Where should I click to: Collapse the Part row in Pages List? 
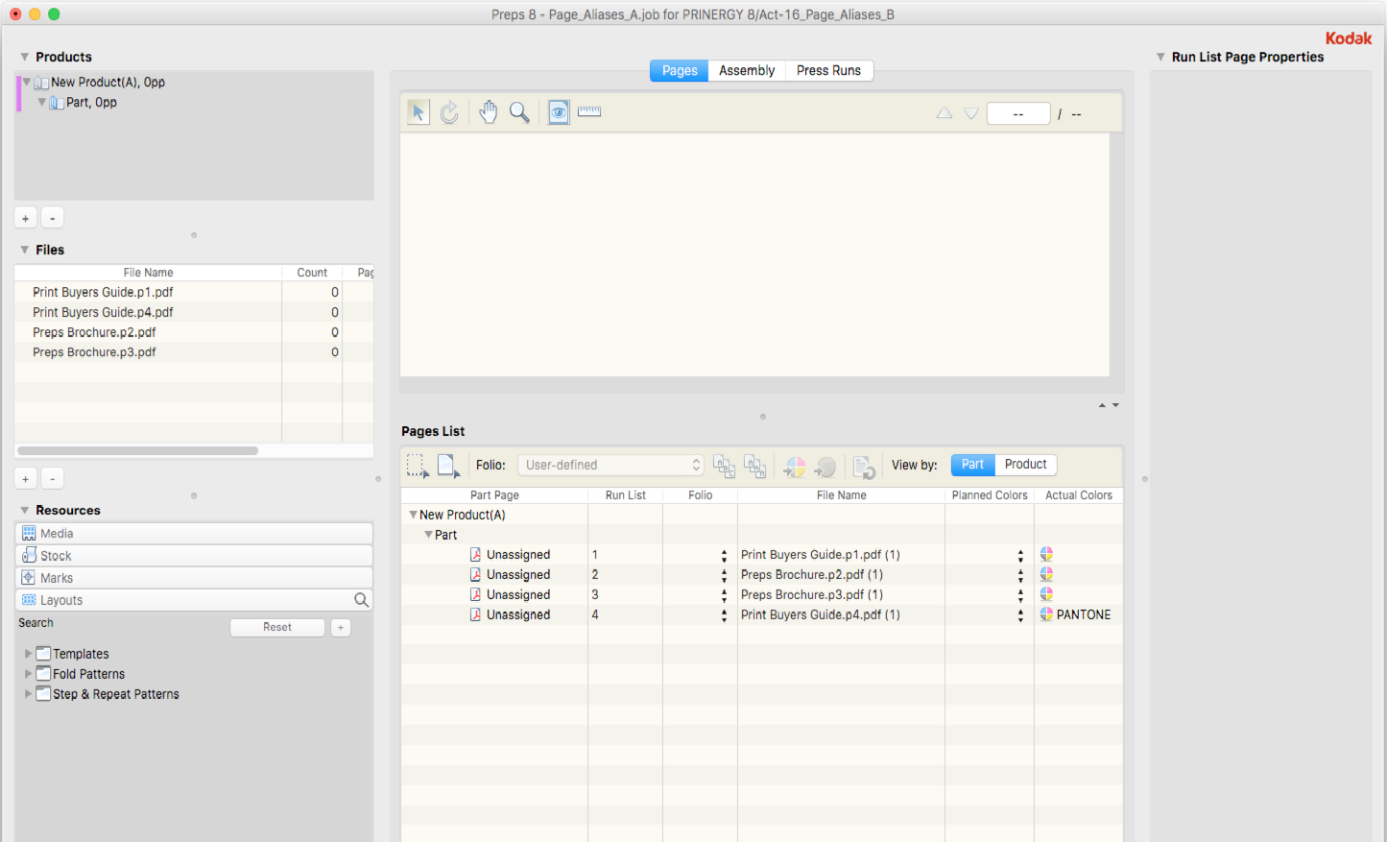[429, 536]
